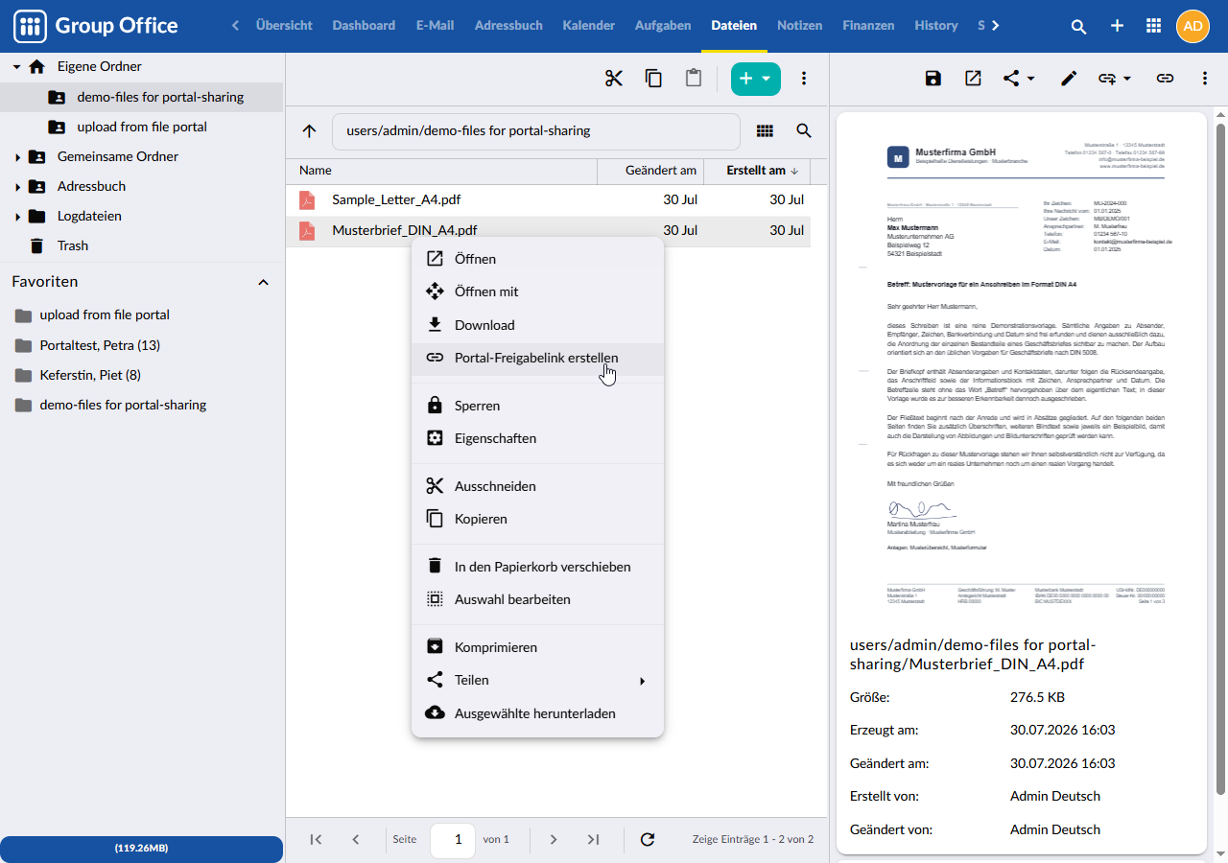Click the folder path input field
Image resolution: width=1228 pixels, height=863 pixels.
(x=536, y=131)
